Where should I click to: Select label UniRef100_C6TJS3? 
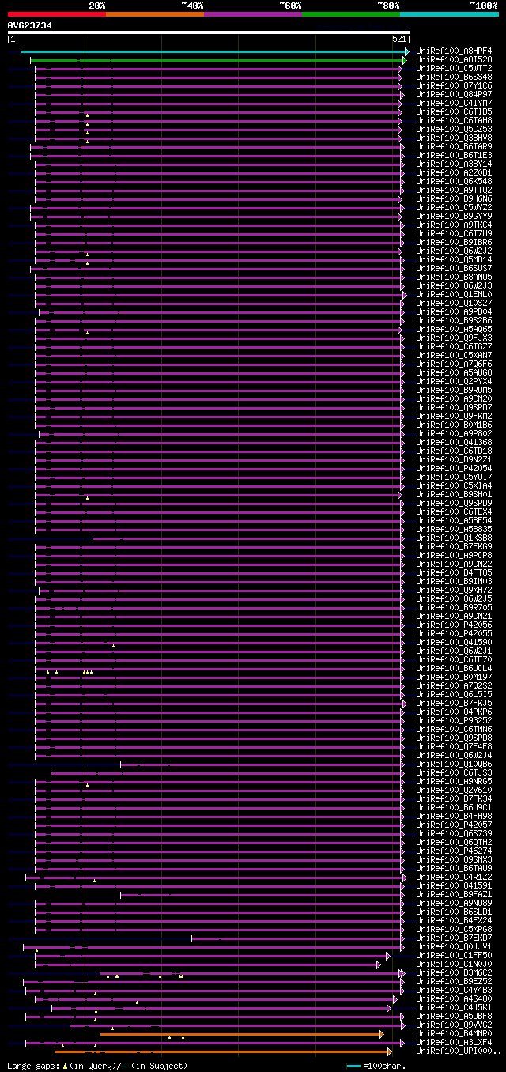click(x=454, y=773)
